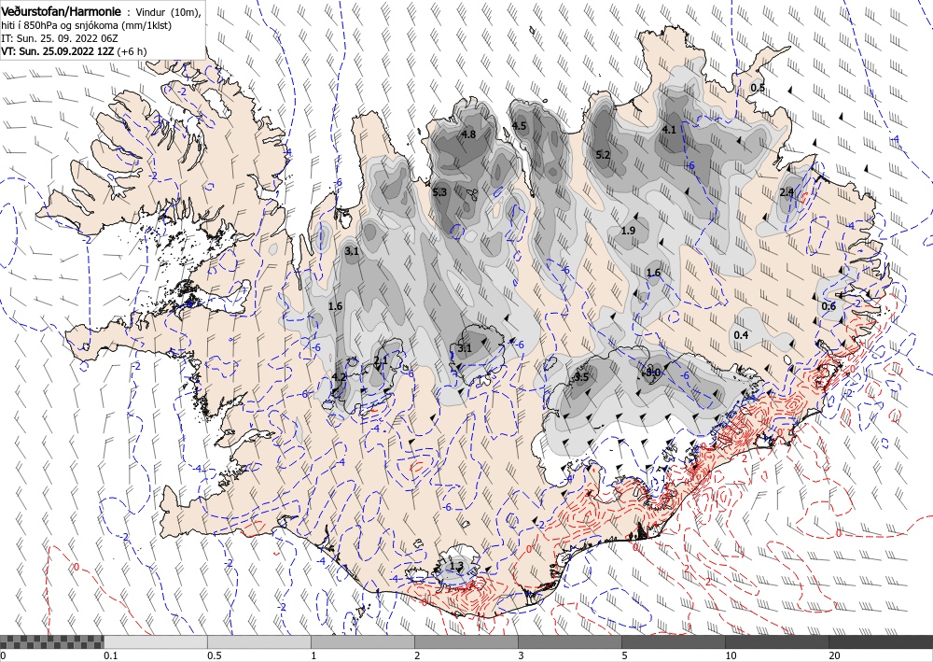Click the 4.8 snowfall value on the map

(469, 134)
